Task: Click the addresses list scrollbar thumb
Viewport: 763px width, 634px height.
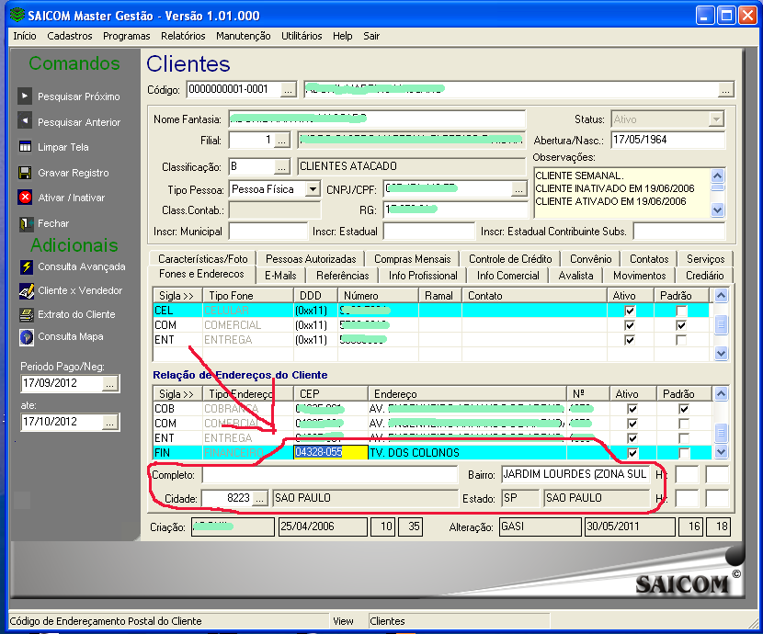Action: pyautogui.click(x=721, y=431)
